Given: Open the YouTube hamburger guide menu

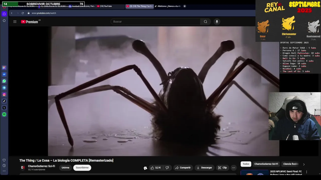Looking at the screenshot, I should pos(15,22).
